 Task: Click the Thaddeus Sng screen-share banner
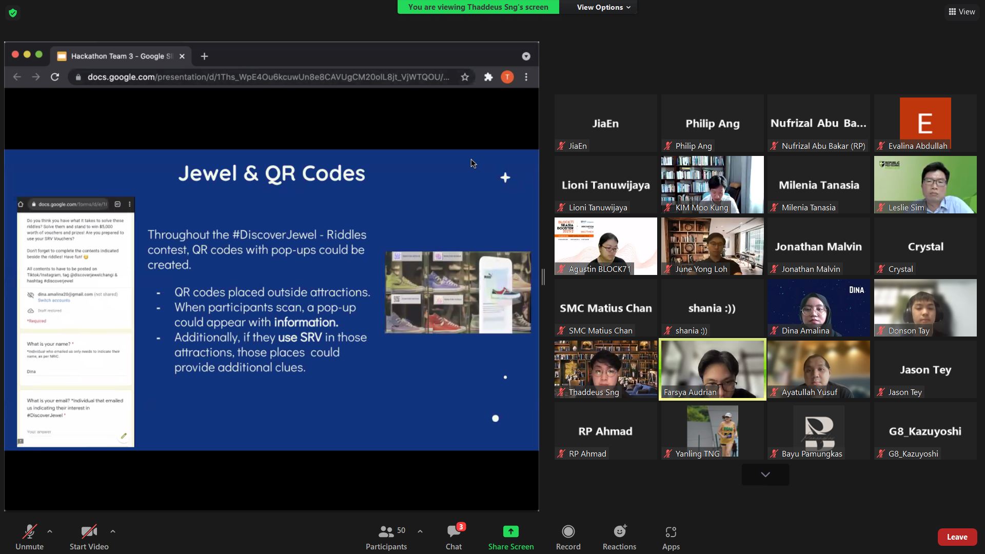click(478, 7)
